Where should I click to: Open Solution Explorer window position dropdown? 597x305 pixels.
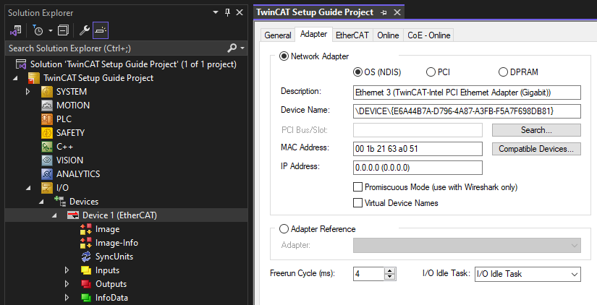pyautogui.click(x=216, y=12)
